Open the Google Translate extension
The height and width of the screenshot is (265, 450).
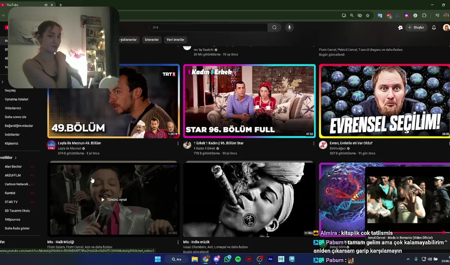coord(380,15)
